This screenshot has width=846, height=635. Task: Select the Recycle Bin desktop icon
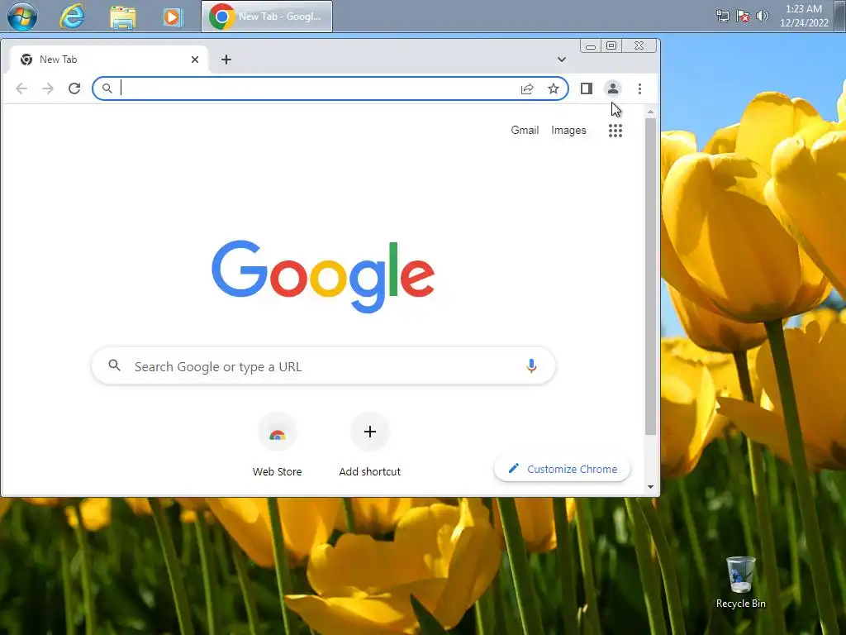pos(741,583)
